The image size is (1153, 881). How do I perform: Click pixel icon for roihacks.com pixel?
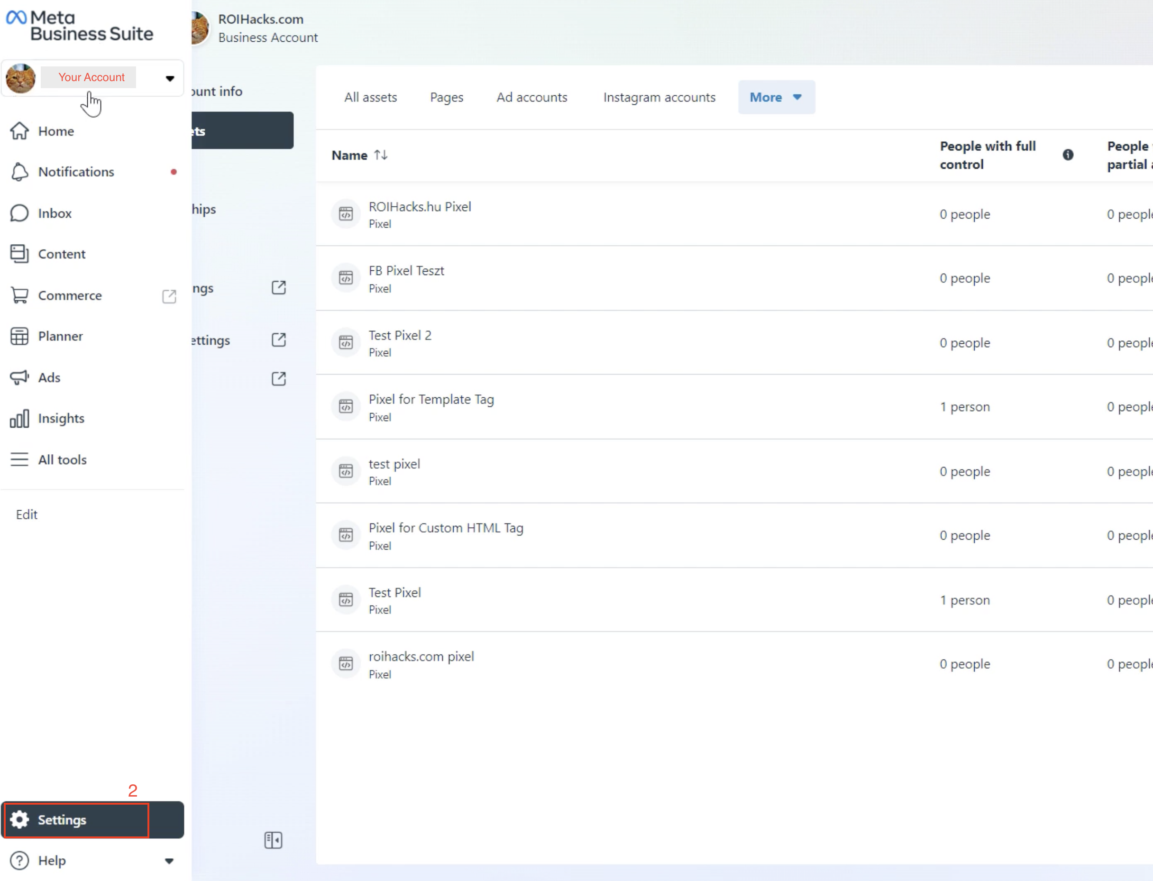pyautogui.click(x=346, y=664)
